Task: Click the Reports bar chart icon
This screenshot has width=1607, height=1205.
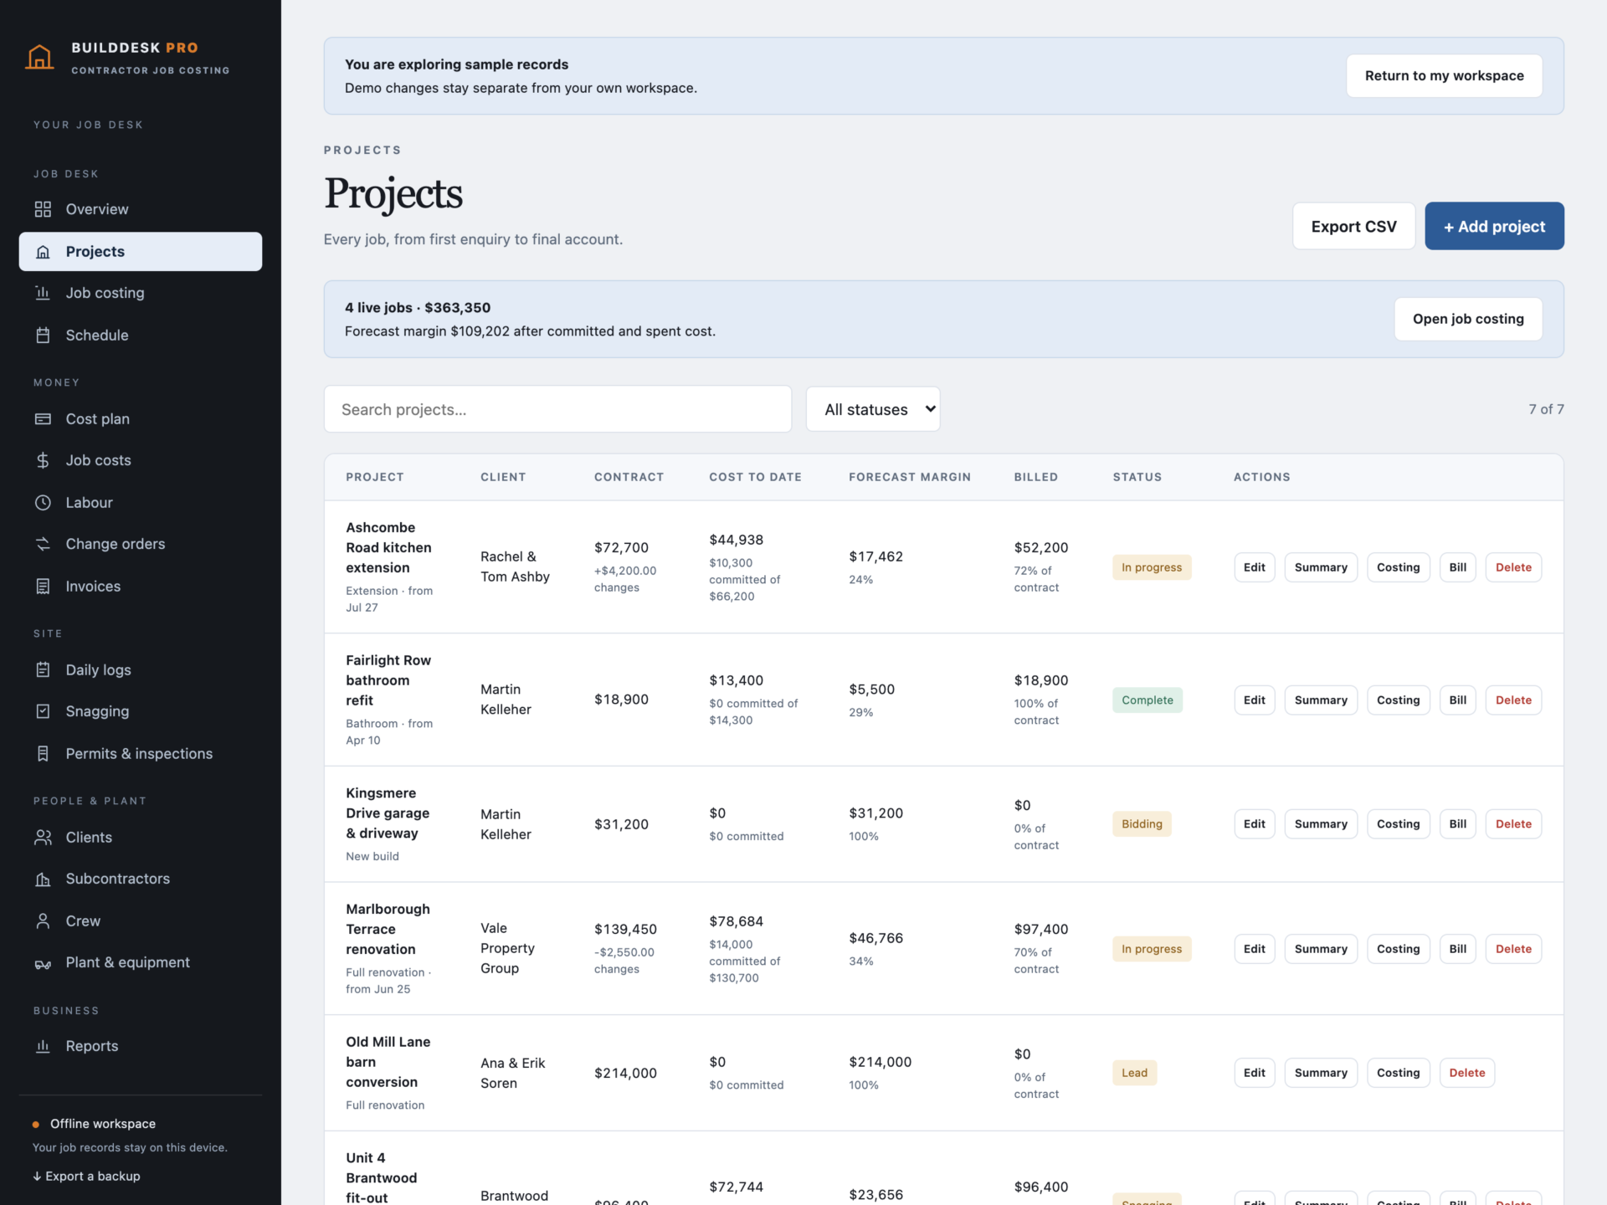Action: [x=43, y=1046]
